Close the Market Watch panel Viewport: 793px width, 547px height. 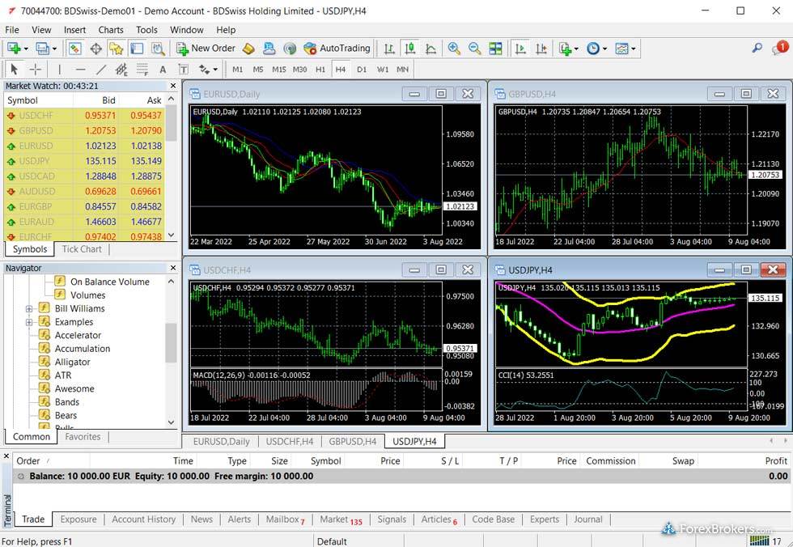pyautogui.click(x=173, y=86)
